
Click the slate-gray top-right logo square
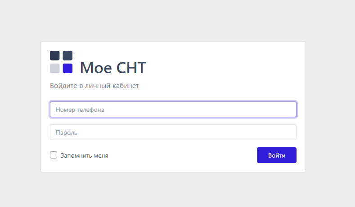pos(67,56)
